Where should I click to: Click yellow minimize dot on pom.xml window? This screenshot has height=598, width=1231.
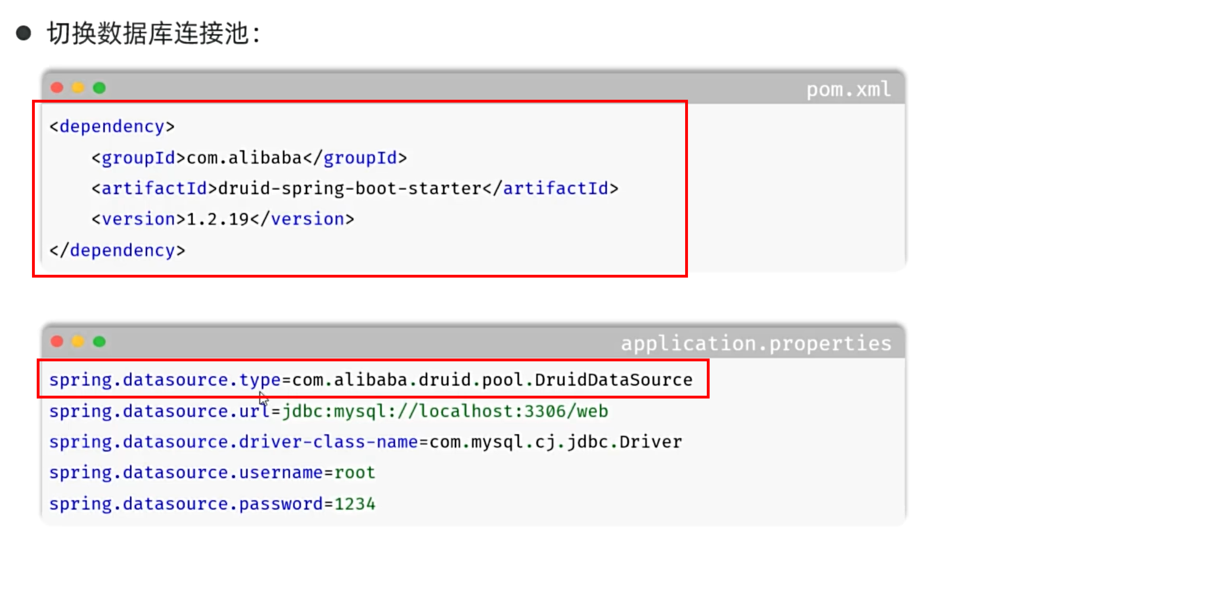(78, 88)
